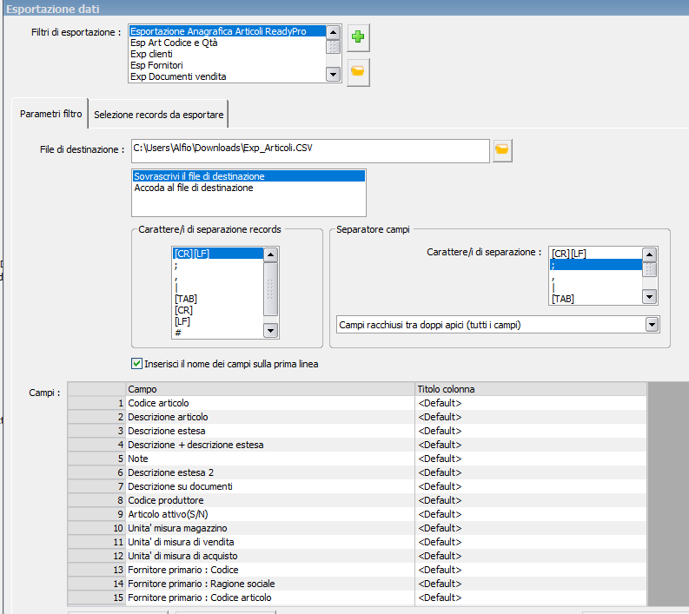This screenshot has width=689, height=614.
Task: Browse destination file with folder icon
Action: [x=502, y=150]
